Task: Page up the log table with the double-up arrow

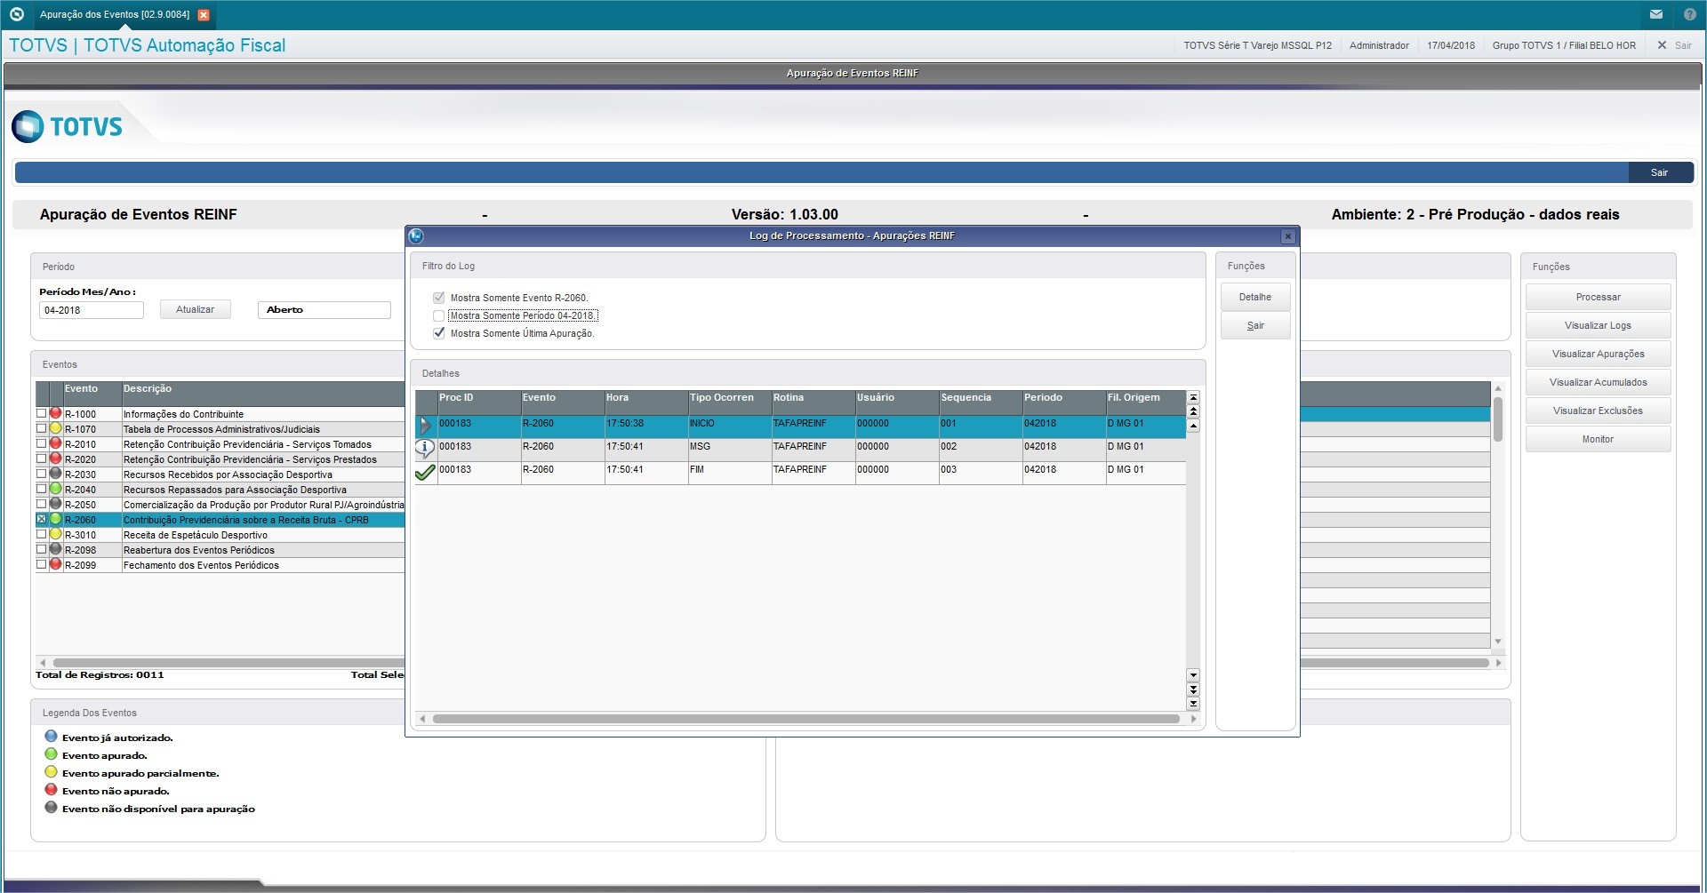Action: point(1193,411)
